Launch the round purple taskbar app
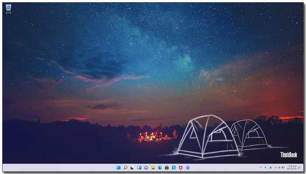306x174 pixels. click(188, 167)
